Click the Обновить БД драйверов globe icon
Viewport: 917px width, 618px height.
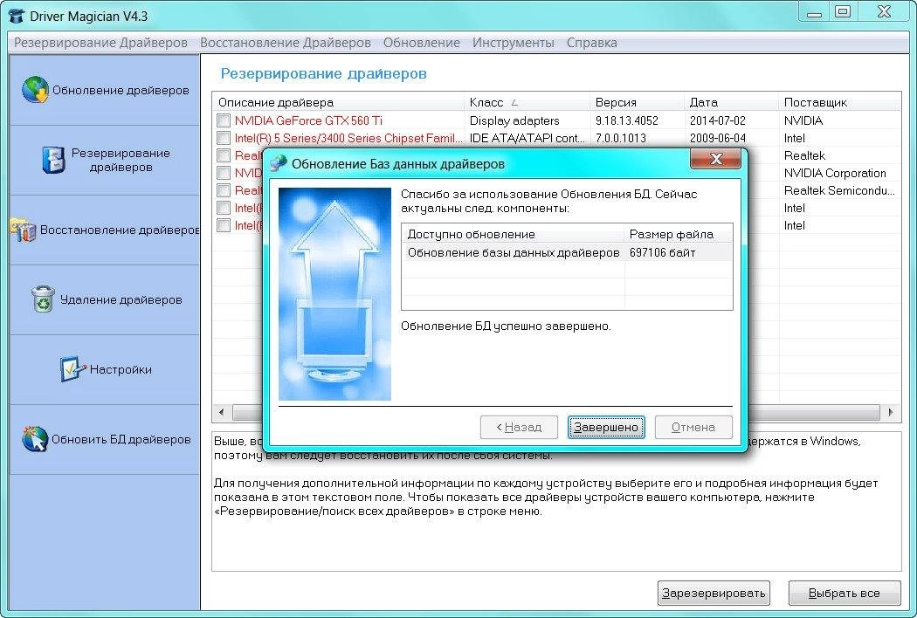[35, 439]
